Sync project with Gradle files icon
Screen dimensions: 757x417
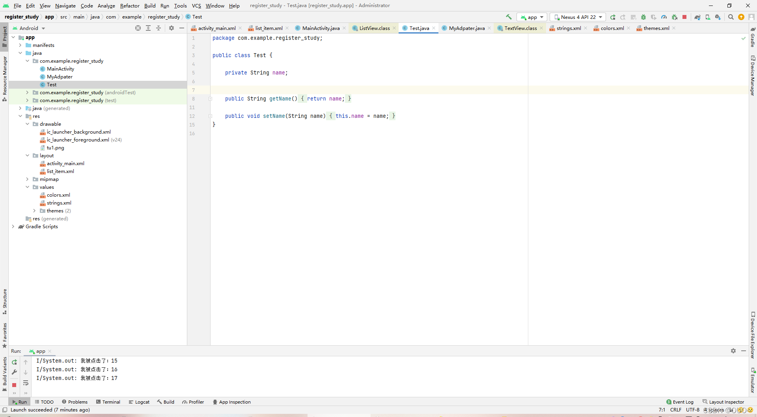pos(697,17)
